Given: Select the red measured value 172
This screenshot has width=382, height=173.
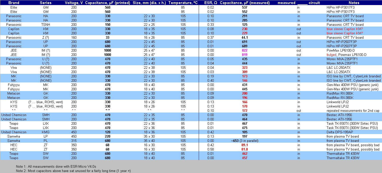Looking at the screenshot, I should (x=245, y=111).
